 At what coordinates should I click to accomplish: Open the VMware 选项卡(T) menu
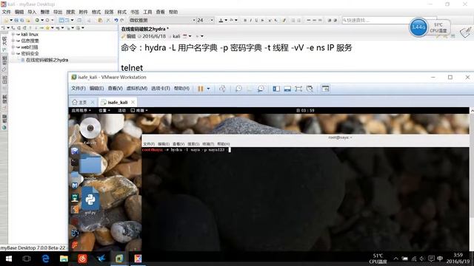(x=161, y=89)
